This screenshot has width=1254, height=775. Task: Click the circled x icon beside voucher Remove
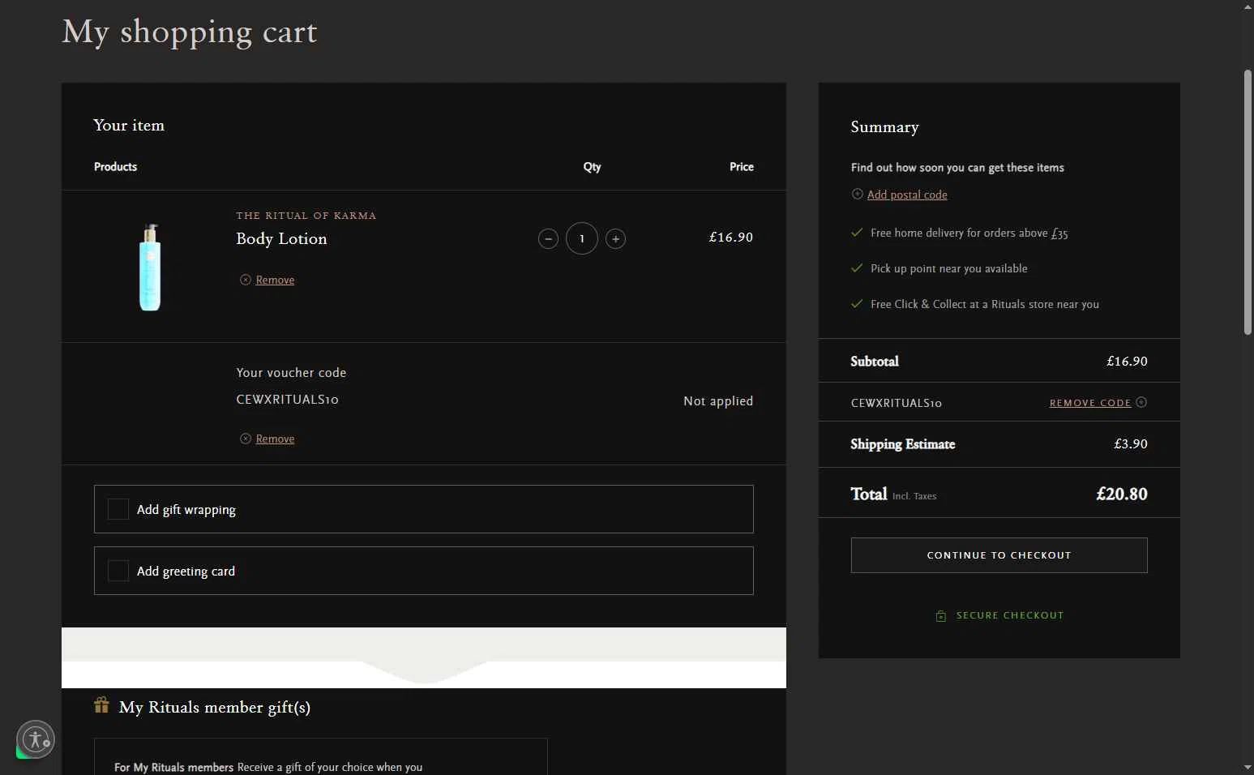246,439
